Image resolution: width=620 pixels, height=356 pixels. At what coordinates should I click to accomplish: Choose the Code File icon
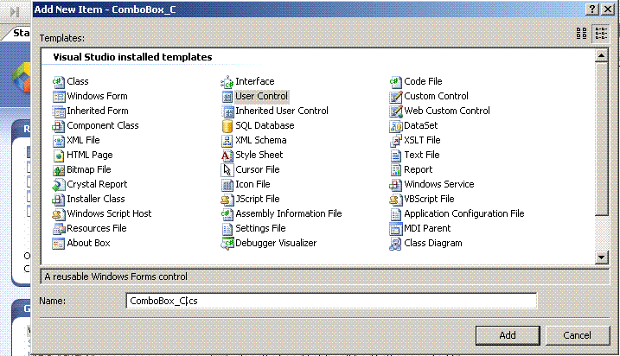[x=395, y=82]
